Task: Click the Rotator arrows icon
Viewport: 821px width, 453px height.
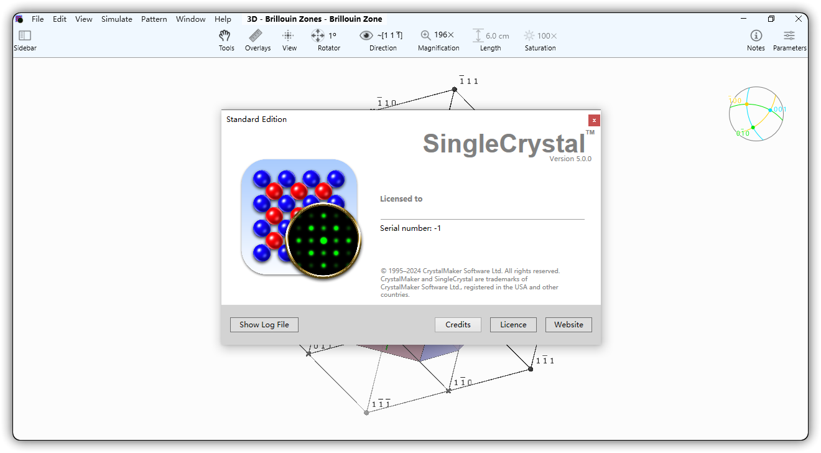Action: pyautogui.click(x=318, y=35)
